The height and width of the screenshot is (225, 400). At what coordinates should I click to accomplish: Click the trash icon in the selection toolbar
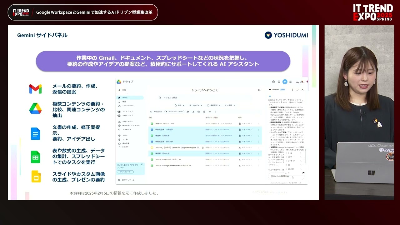tap(204, 112)
